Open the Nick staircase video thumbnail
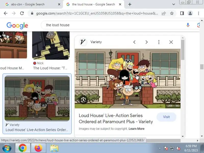Image resolution: width=204 pixels, height=153 pixels. (51, 45)
